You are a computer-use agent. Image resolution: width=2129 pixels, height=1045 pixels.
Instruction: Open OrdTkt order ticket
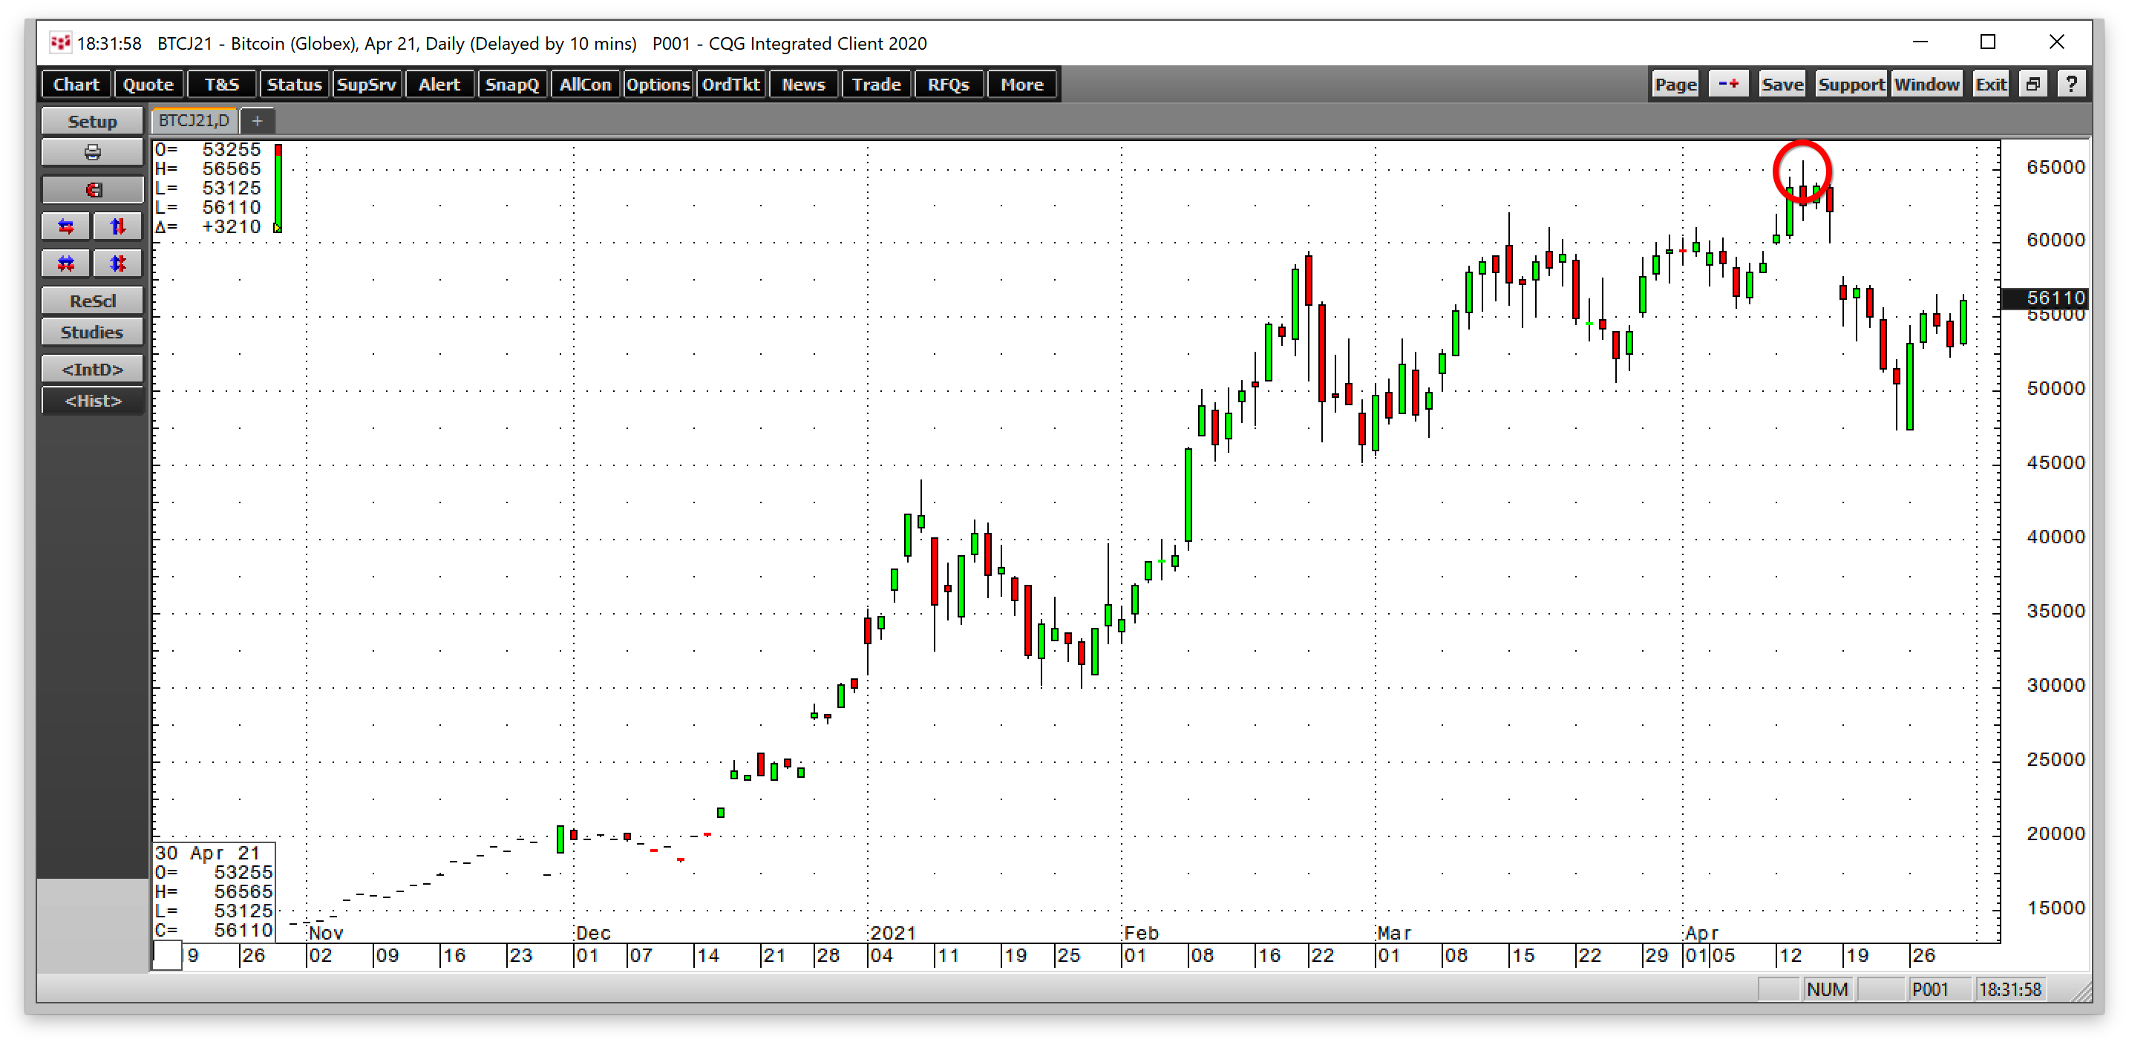pos(730,85)
